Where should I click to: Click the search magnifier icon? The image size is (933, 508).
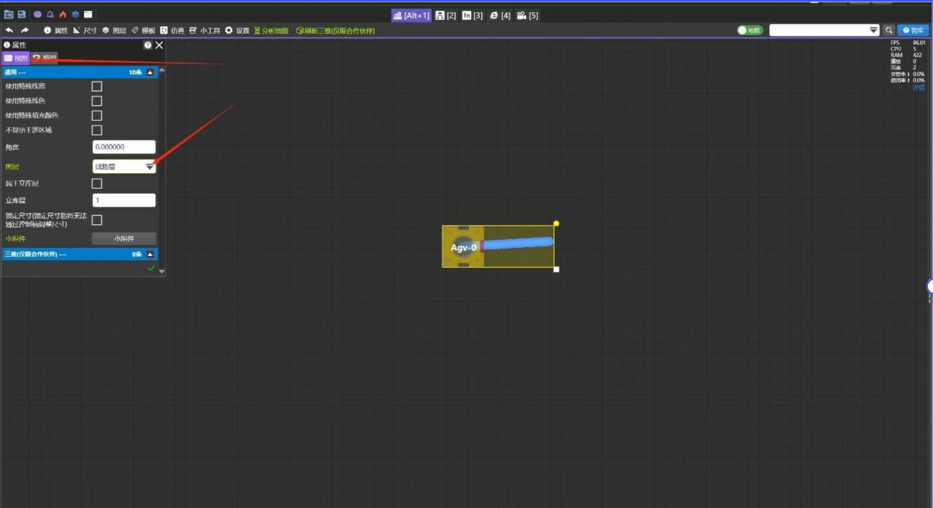889,31
